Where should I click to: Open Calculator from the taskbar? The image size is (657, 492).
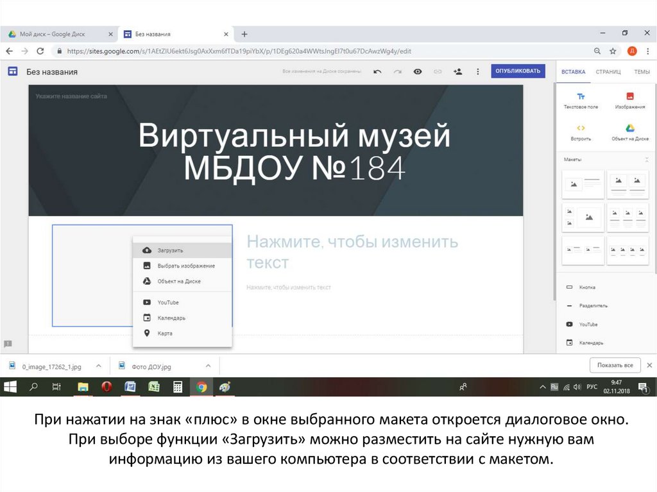[x=178, y=387]
